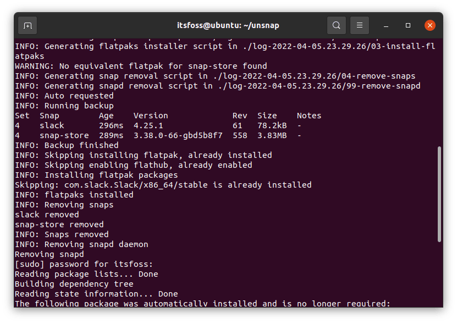Click the WARNING about snap-store flatpak line
This screenshot has width=457, height=323.
pyautogui.click(x=141, y=66)
